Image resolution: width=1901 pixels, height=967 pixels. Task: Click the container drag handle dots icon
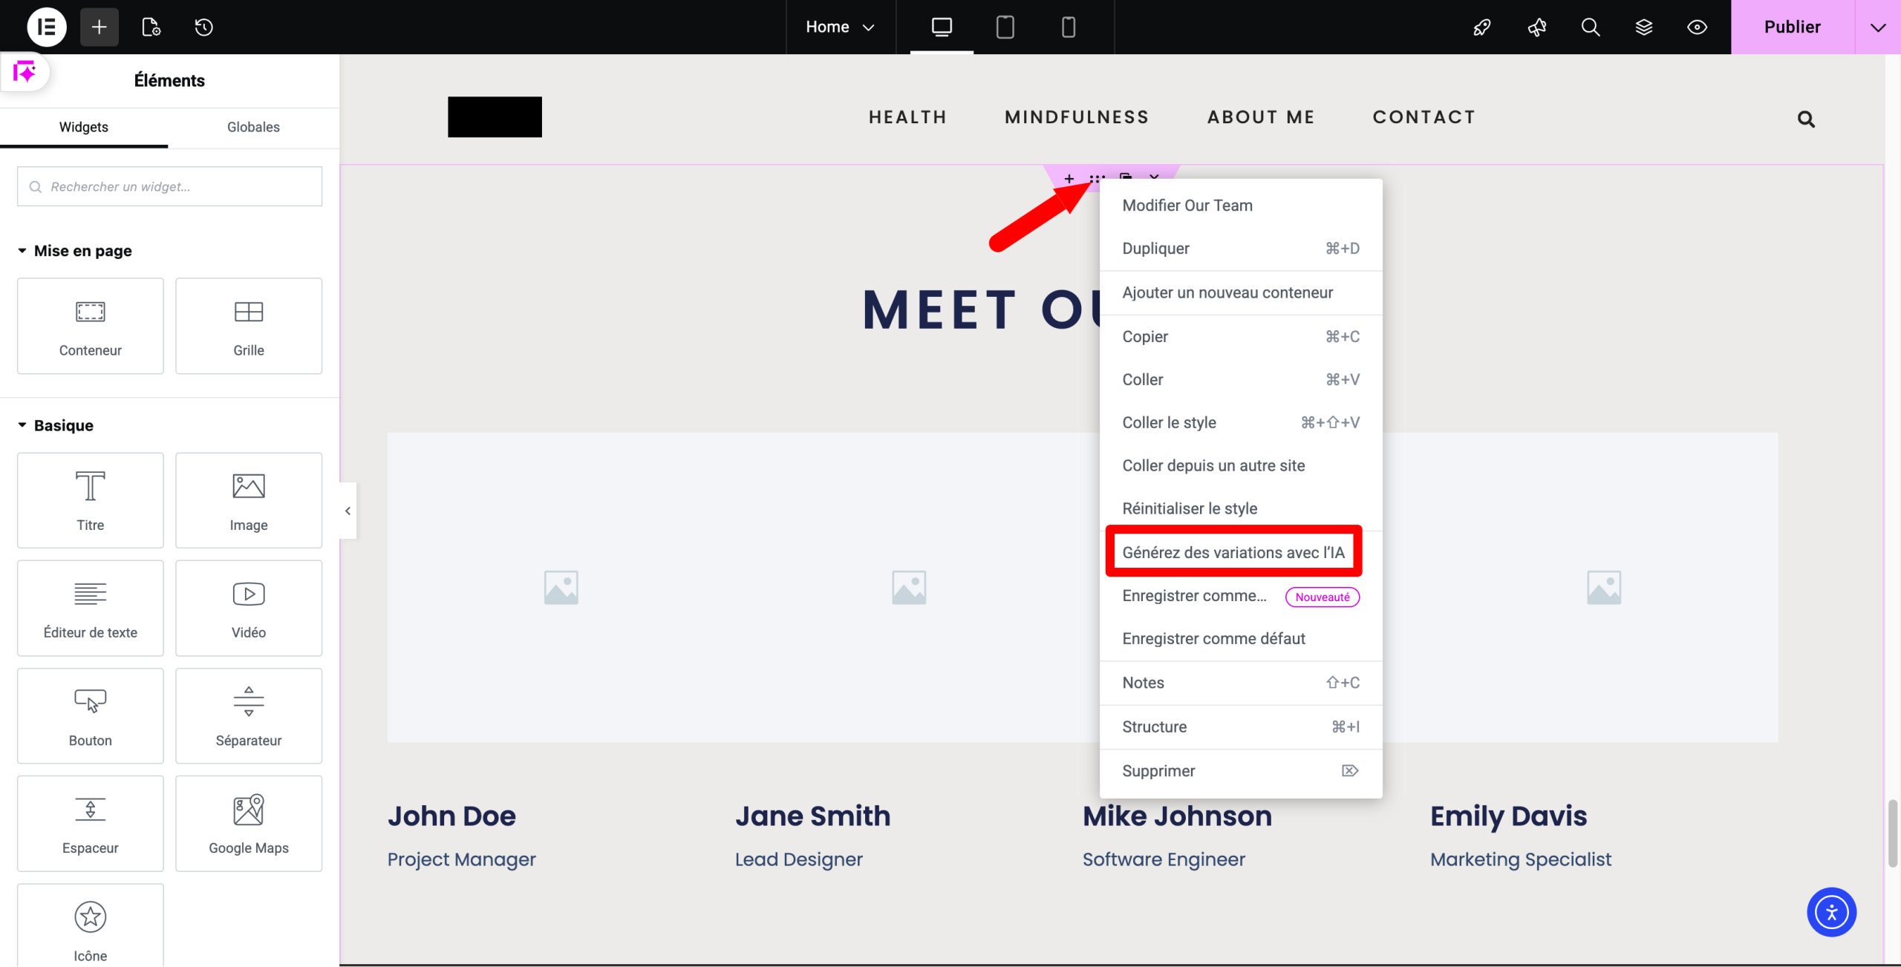[1097, 179]
